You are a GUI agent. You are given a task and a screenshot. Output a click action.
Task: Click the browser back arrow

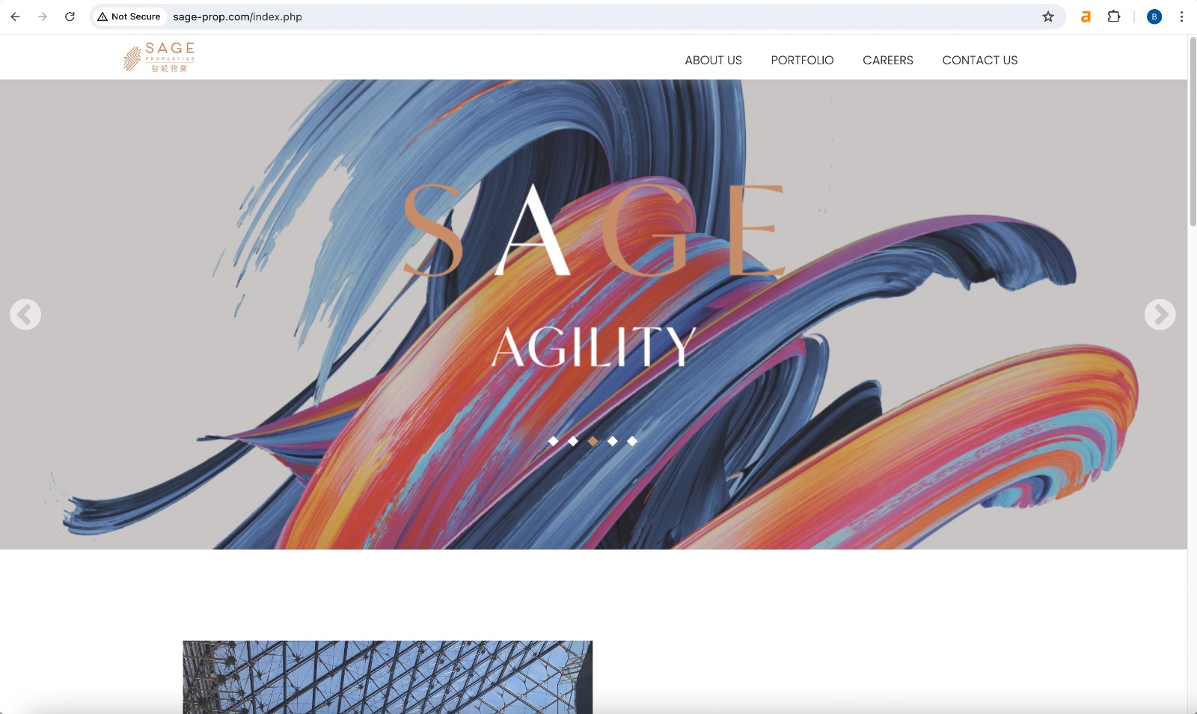pos(15,16)
